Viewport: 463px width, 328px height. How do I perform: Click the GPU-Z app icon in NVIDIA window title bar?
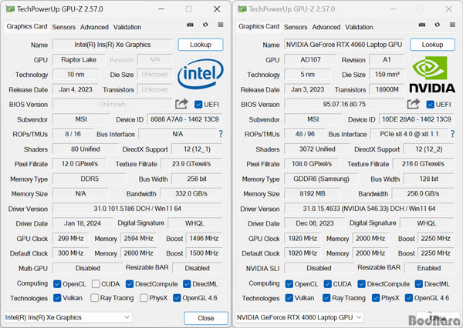[x=242, y=9]
